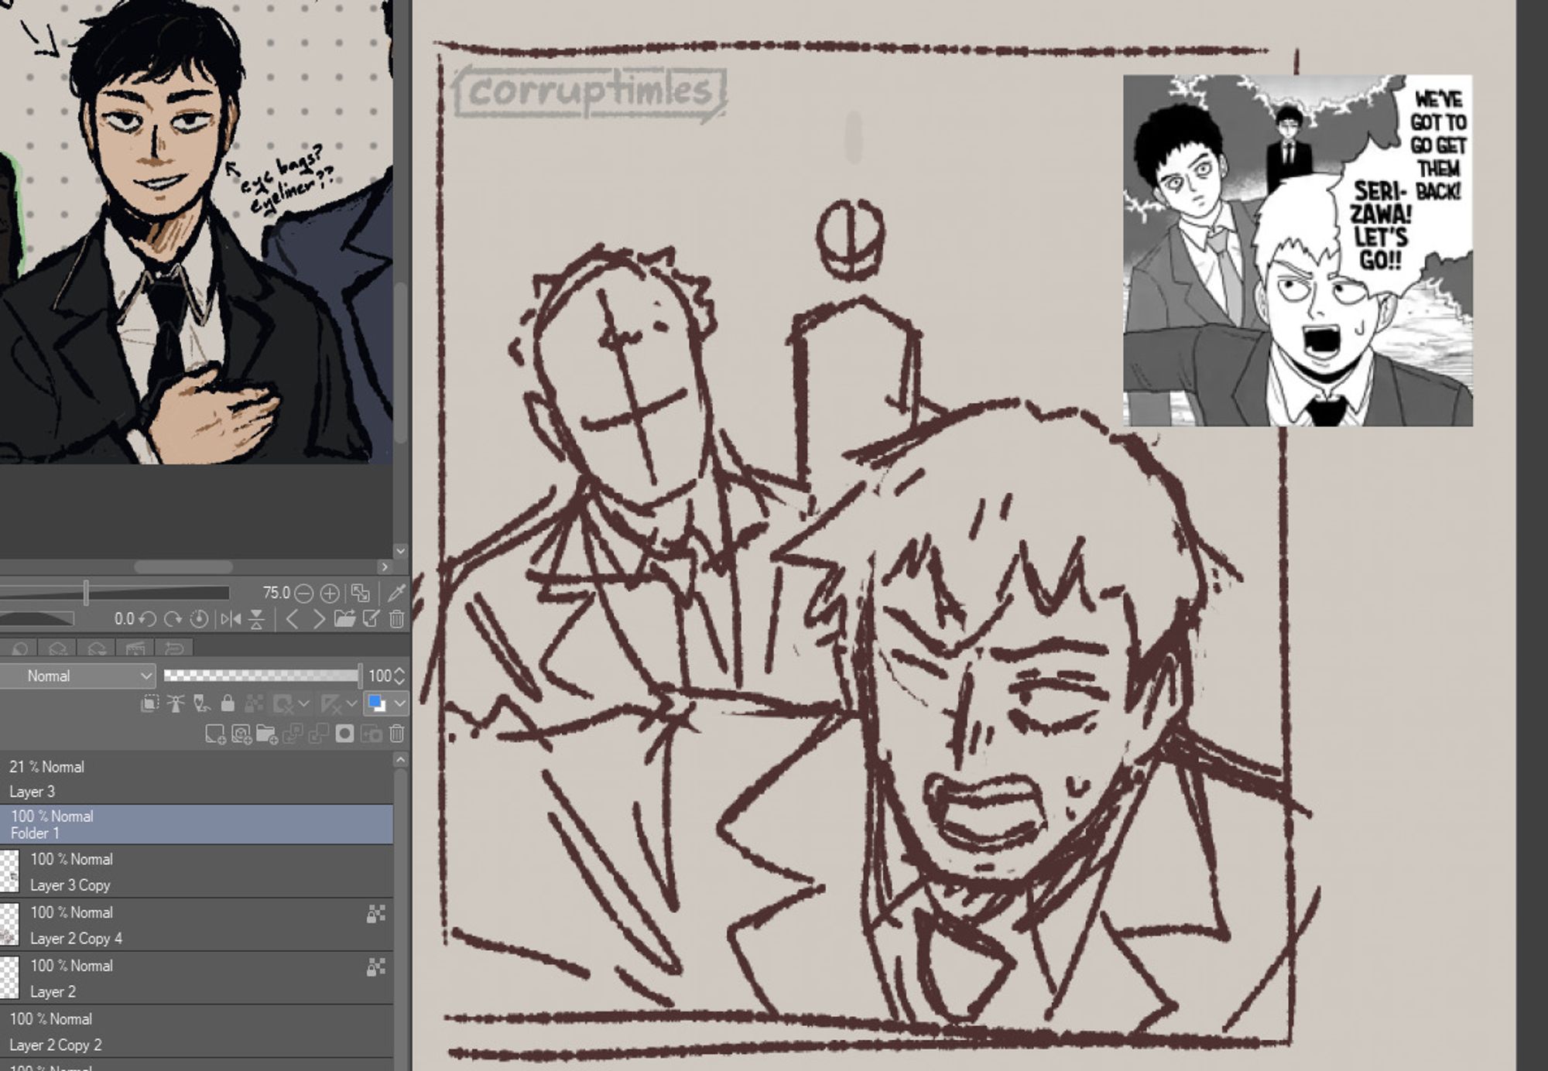Viewport: 1548px width, 1071px height.
Task: Switch to the Search Layer tab
Action: [58, 648]
